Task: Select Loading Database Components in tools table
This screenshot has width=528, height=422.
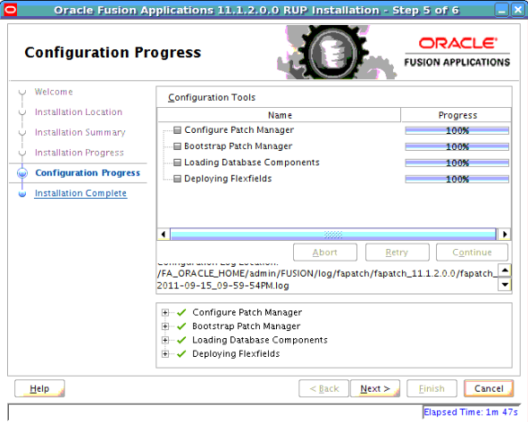Action: pos(252,162)
